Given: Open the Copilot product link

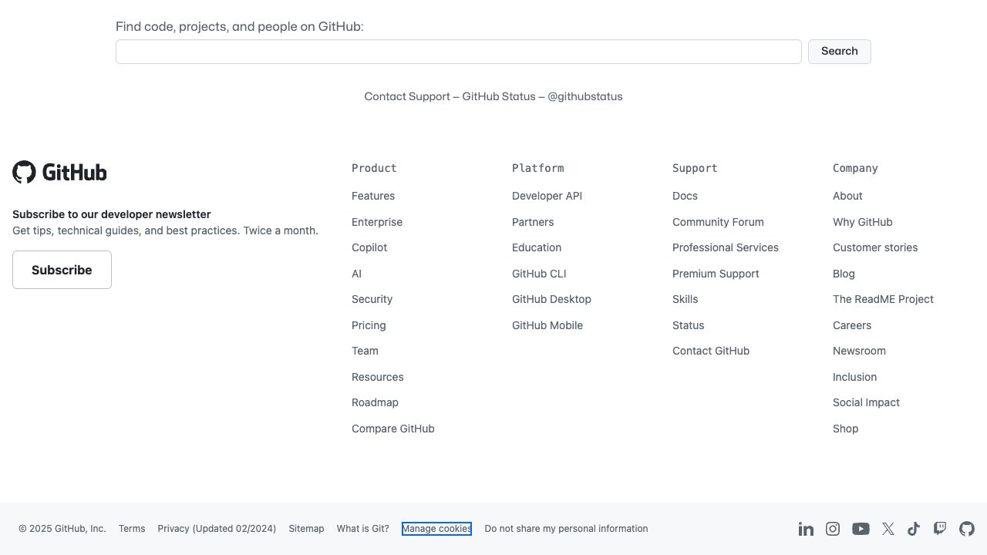Looking at the screenshot, I should point(369,247).
